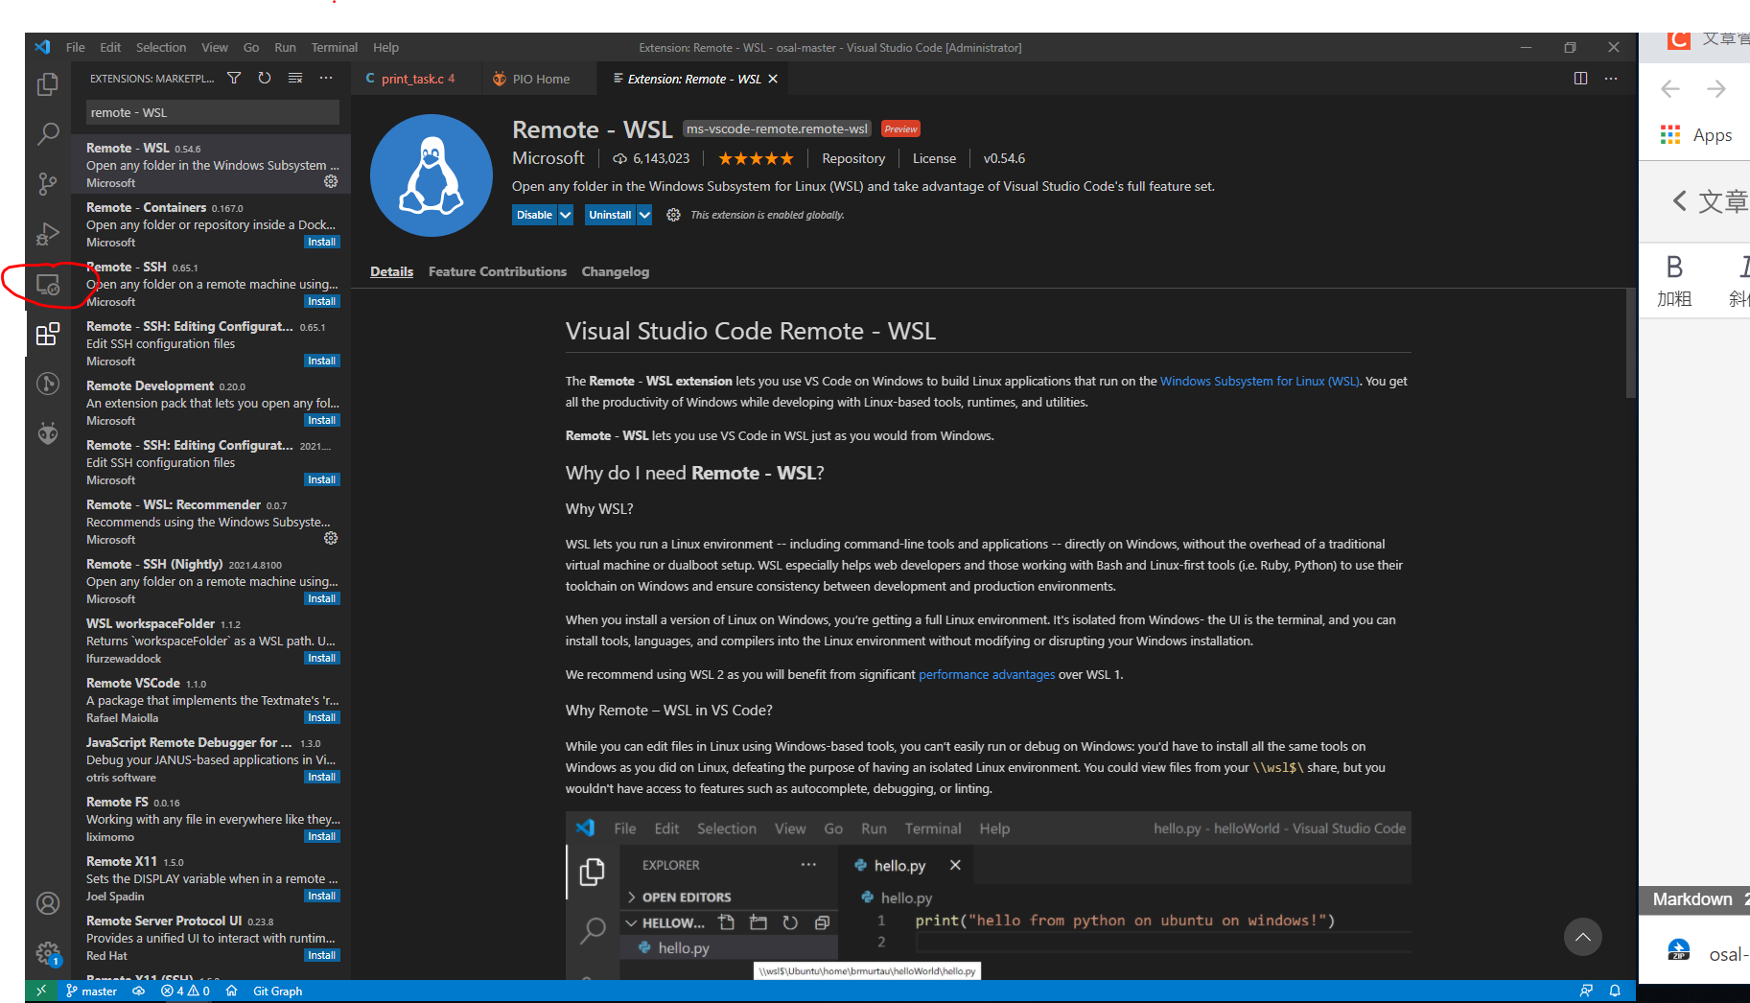Open the File menu
Screen dimensions: 1750x1003
(x=76, y=47)
